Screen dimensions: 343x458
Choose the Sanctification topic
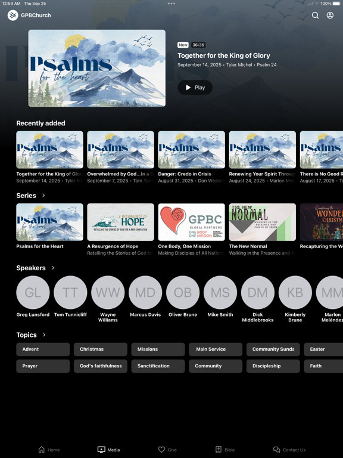point(158,366)
